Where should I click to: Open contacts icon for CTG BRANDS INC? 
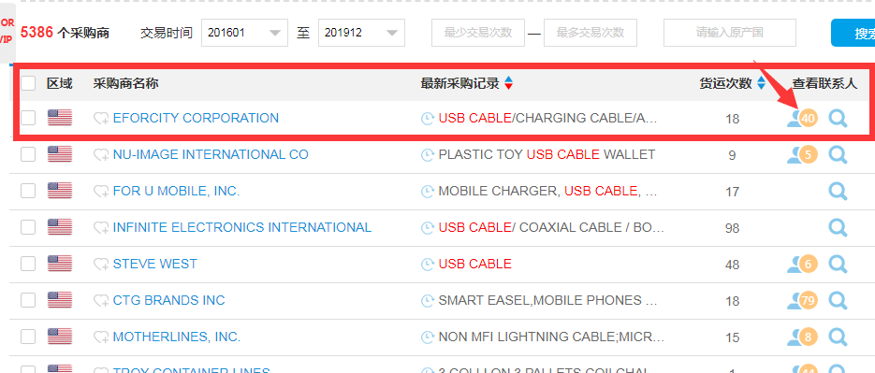[x=801, y=300]
